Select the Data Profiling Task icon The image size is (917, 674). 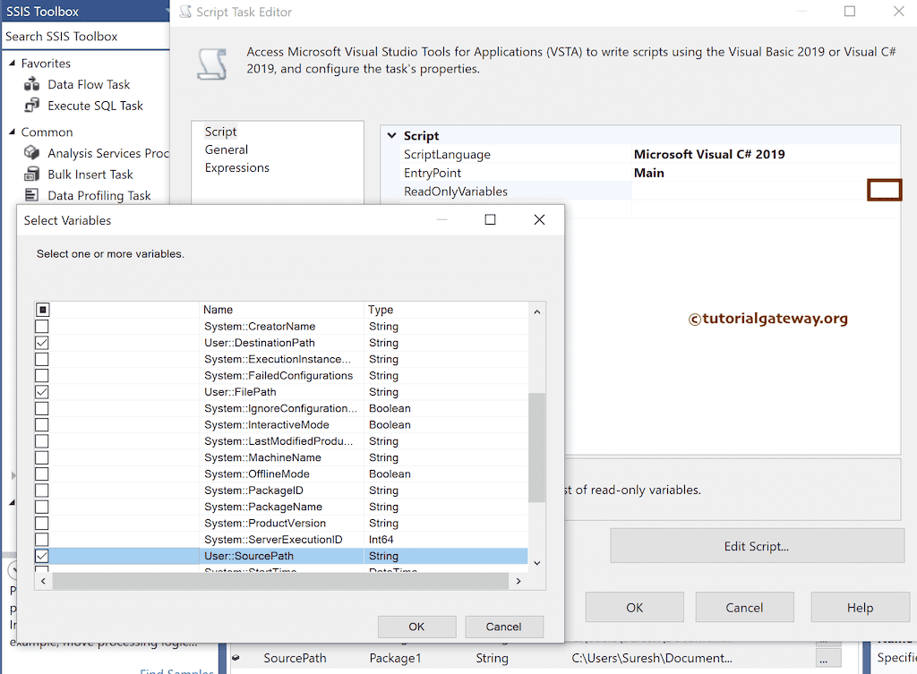[31, 195]
